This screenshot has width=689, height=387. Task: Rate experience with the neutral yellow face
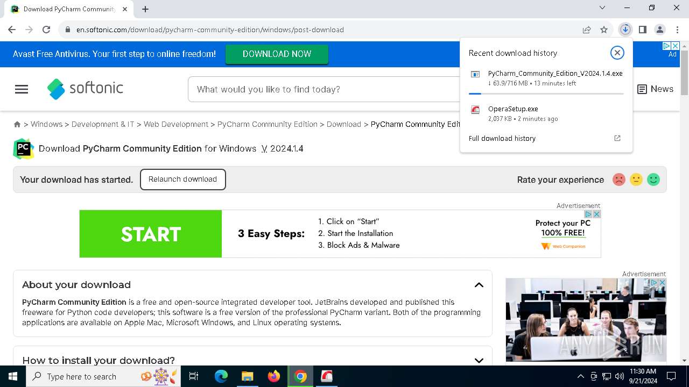(x=636, y=180)
